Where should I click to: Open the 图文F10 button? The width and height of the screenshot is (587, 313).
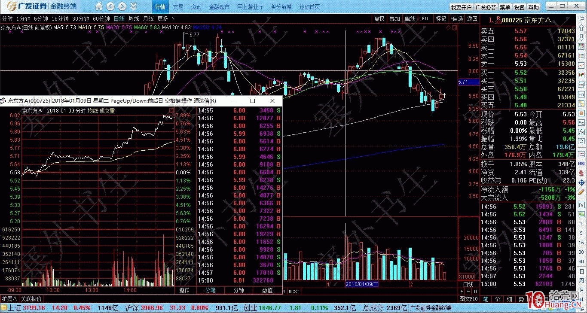[x=468, y=299]
